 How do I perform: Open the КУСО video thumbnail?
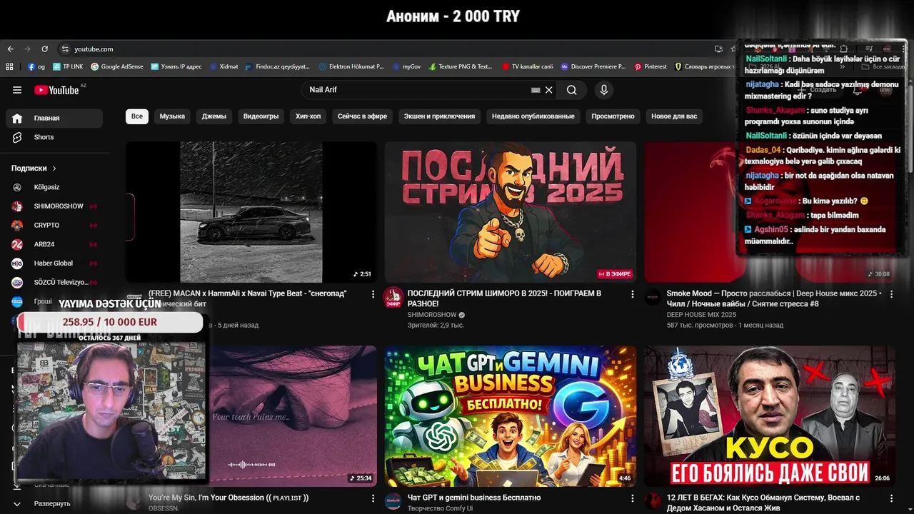click(770, 416)
